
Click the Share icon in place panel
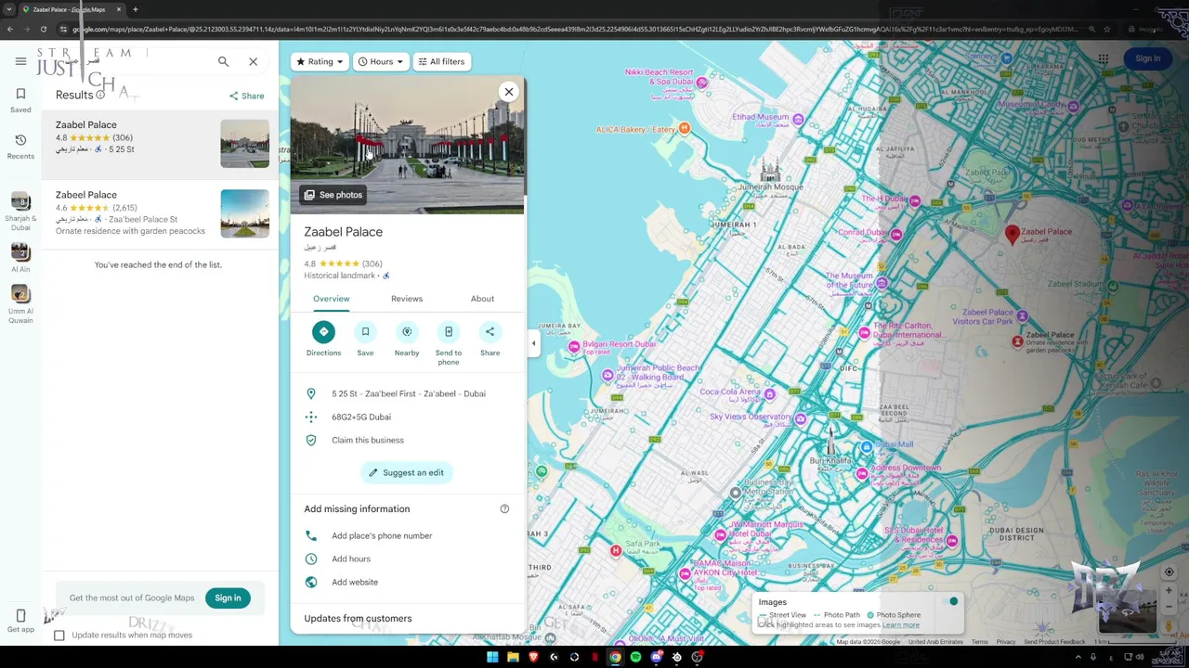(490, 332)
